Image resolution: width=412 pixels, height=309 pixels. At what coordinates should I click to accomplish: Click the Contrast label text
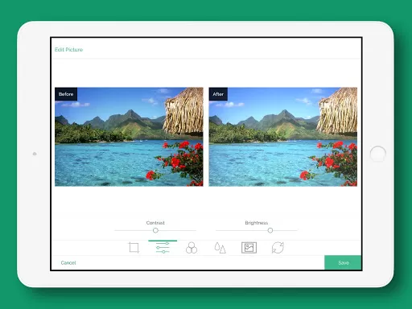[x=155, y=223]
